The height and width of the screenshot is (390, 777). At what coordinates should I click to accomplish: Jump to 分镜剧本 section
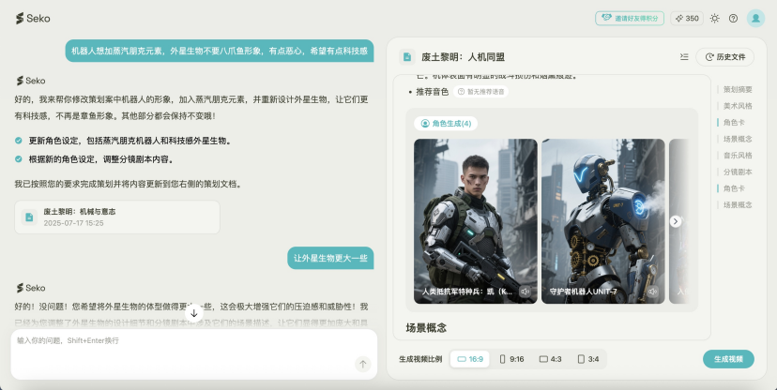(x=738, y=172)
